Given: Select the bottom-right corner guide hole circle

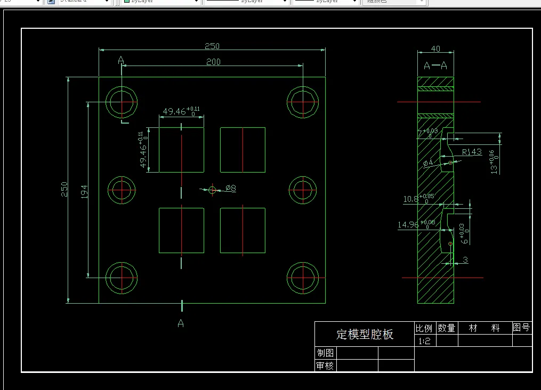Looking at the screenshot, I should [x=303, y=278].
